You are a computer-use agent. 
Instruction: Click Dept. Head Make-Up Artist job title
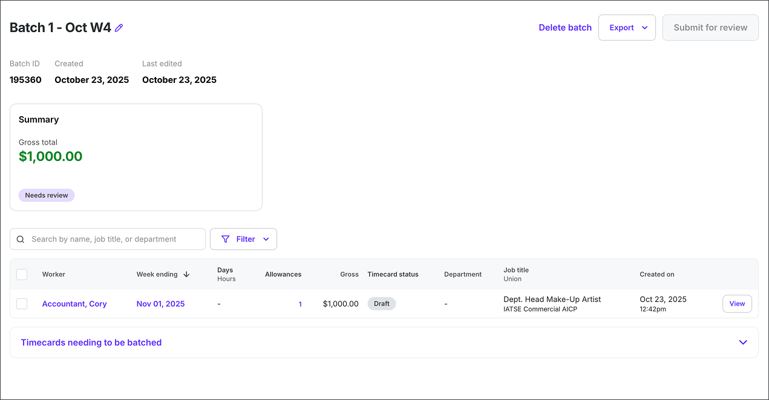552,299
